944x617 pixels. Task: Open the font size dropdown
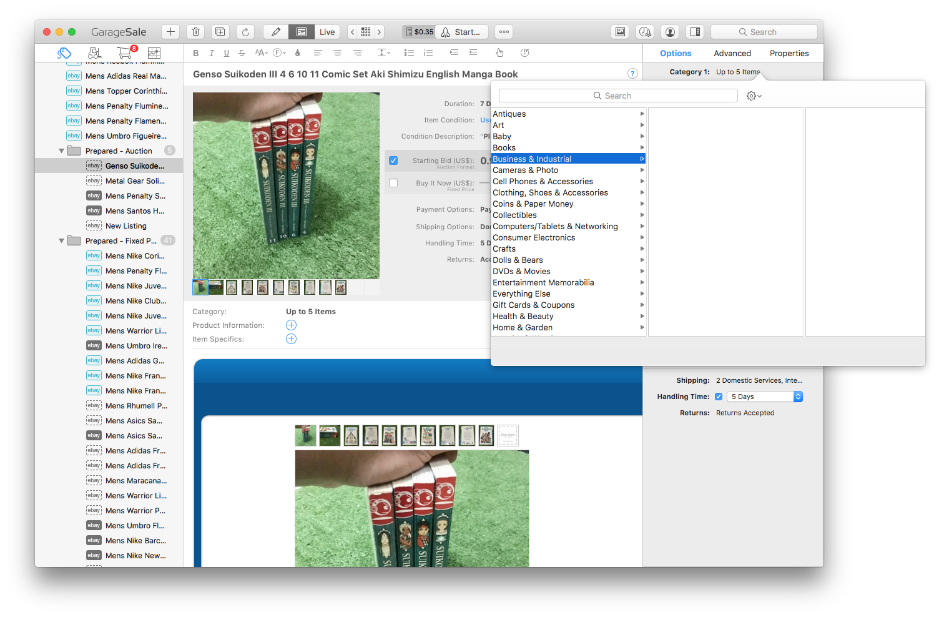[262, 53]
